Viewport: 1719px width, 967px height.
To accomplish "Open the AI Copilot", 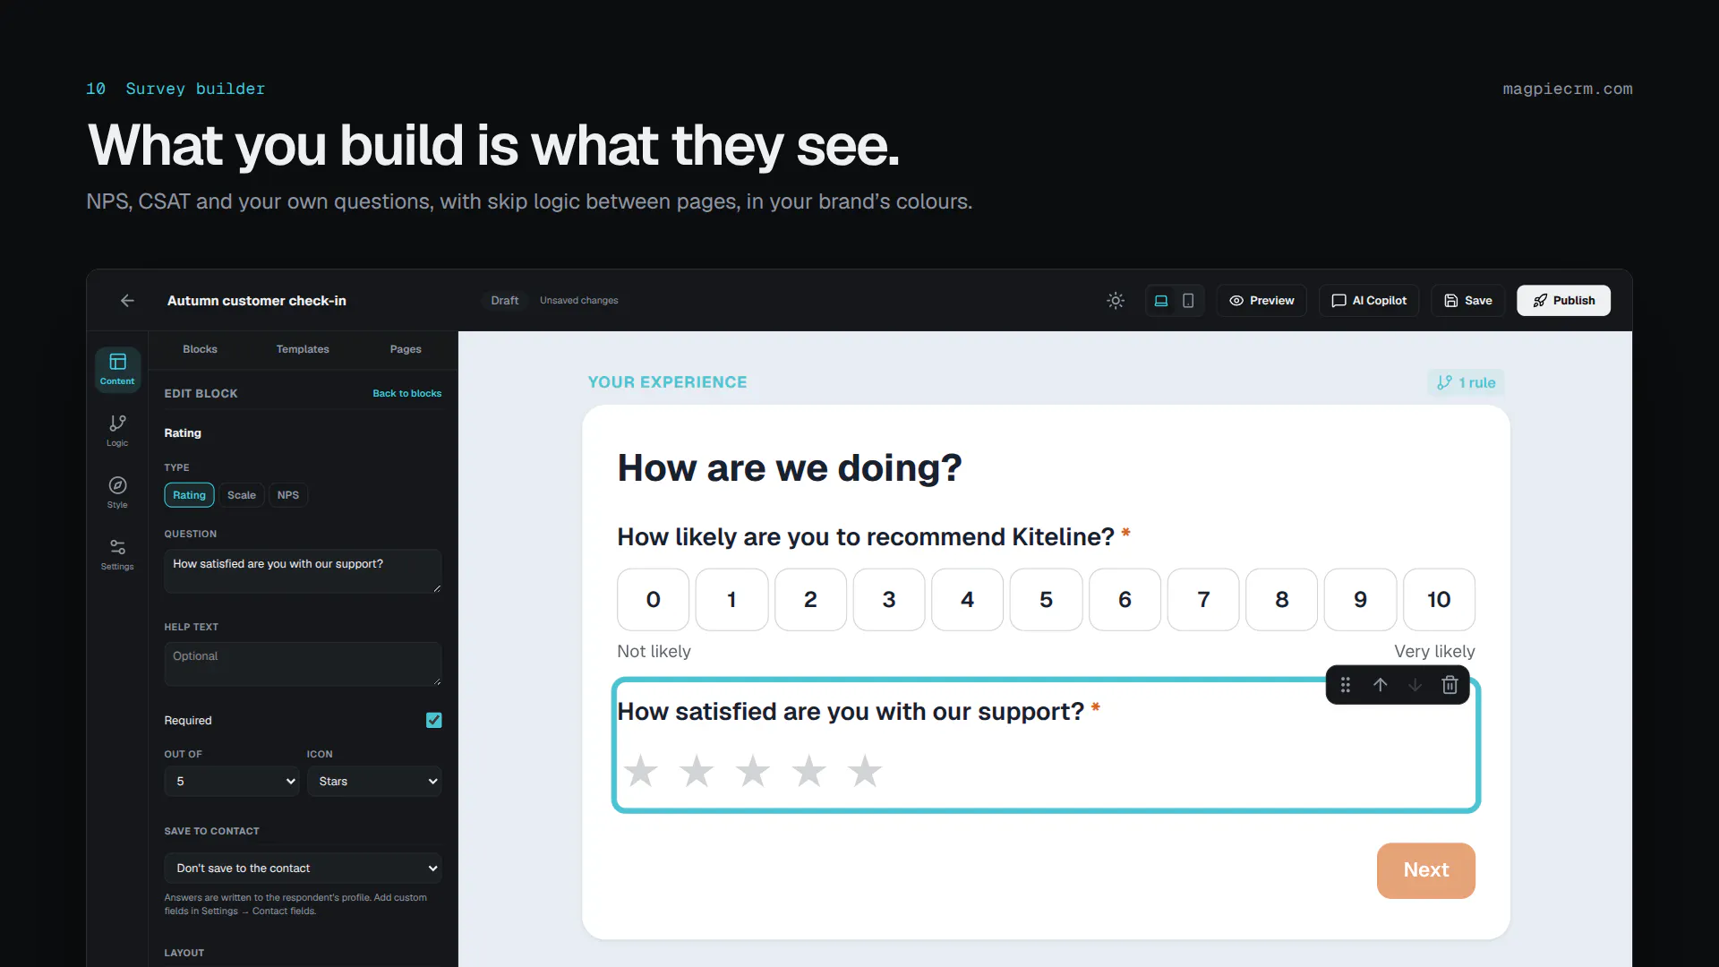I will [1369, 301].
